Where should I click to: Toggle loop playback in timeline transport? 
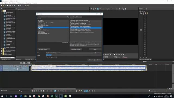tap(35, 91)
